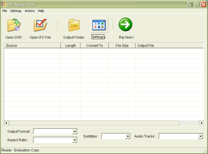Open the Actions menu
Image resolution: width=208 pixels, height=154 pixels.
click(x=29, y=11)
